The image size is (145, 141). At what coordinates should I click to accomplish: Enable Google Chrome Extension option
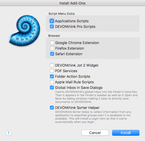(52, 43)
